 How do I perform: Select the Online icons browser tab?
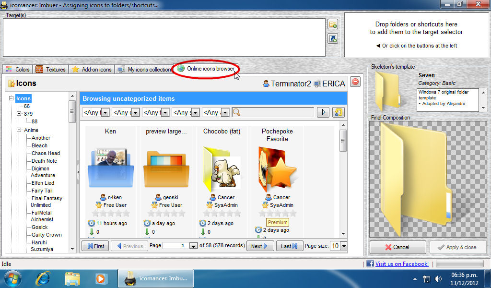[205, 69]
